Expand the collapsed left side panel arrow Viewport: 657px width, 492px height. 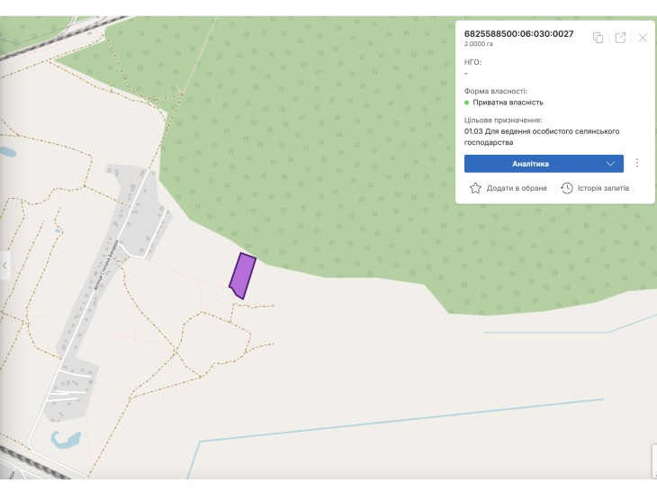click(5, 265)
